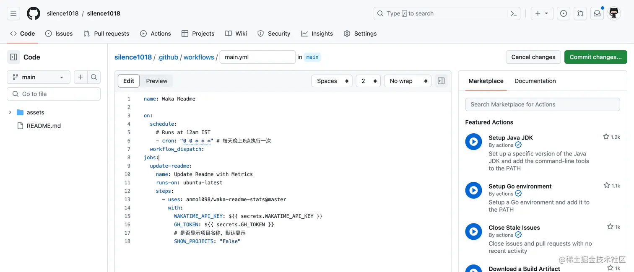Expand the assets folder chevron
The width and height of the screenshot is (634, 272).
[10, 112]
